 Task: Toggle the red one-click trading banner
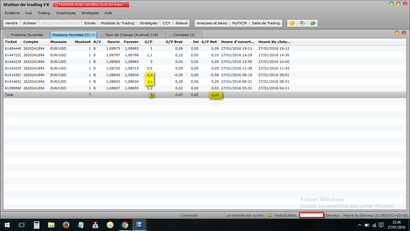[91, 5]
